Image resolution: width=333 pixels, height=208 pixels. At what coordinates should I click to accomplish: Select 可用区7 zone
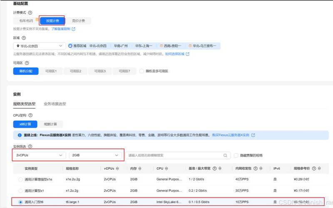pyautogui.click(x=124, y=71)
